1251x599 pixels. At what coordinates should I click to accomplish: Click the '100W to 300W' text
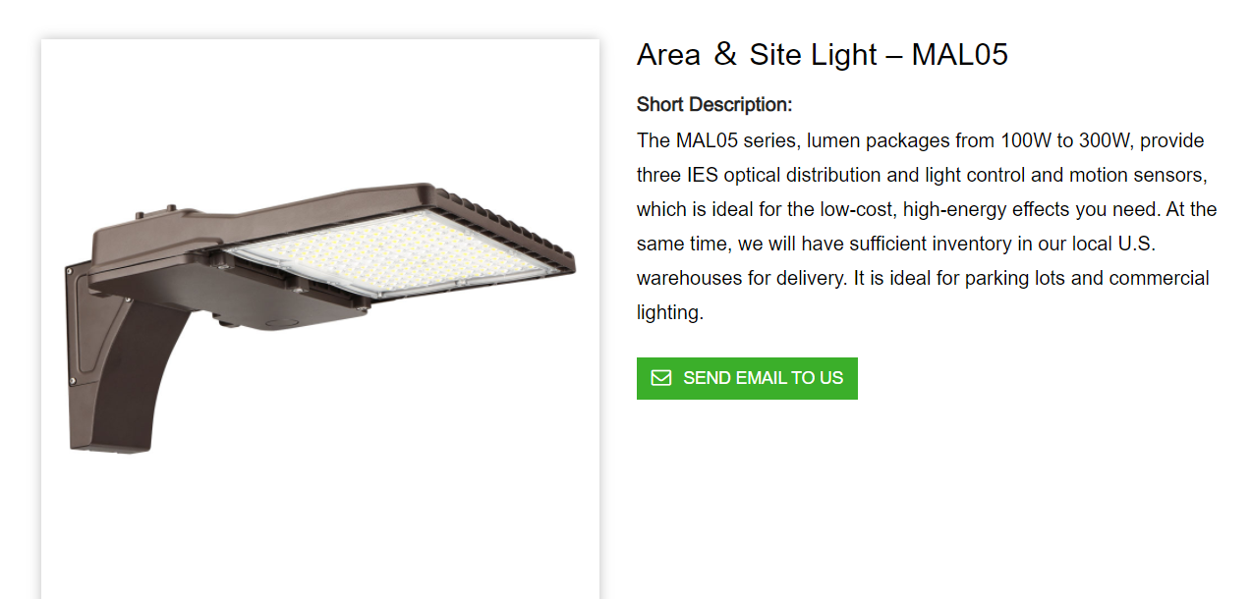(x=1066, y=140)
